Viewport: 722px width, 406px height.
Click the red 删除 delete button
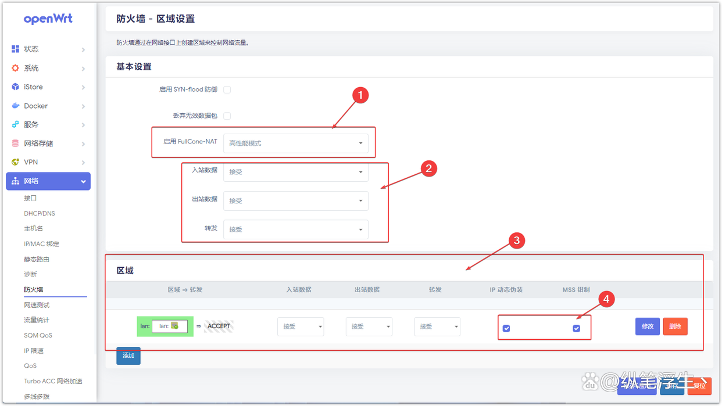(x=675, y=326)
